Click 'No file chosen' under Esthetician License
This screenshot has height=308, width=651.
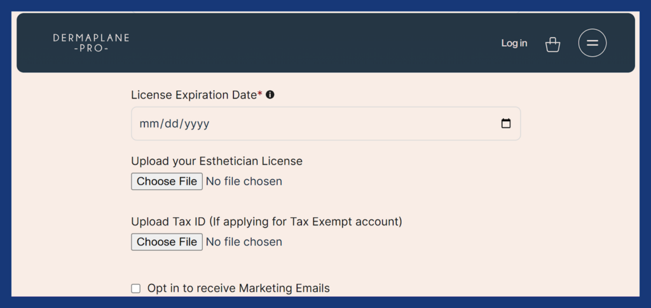[244, 182]
